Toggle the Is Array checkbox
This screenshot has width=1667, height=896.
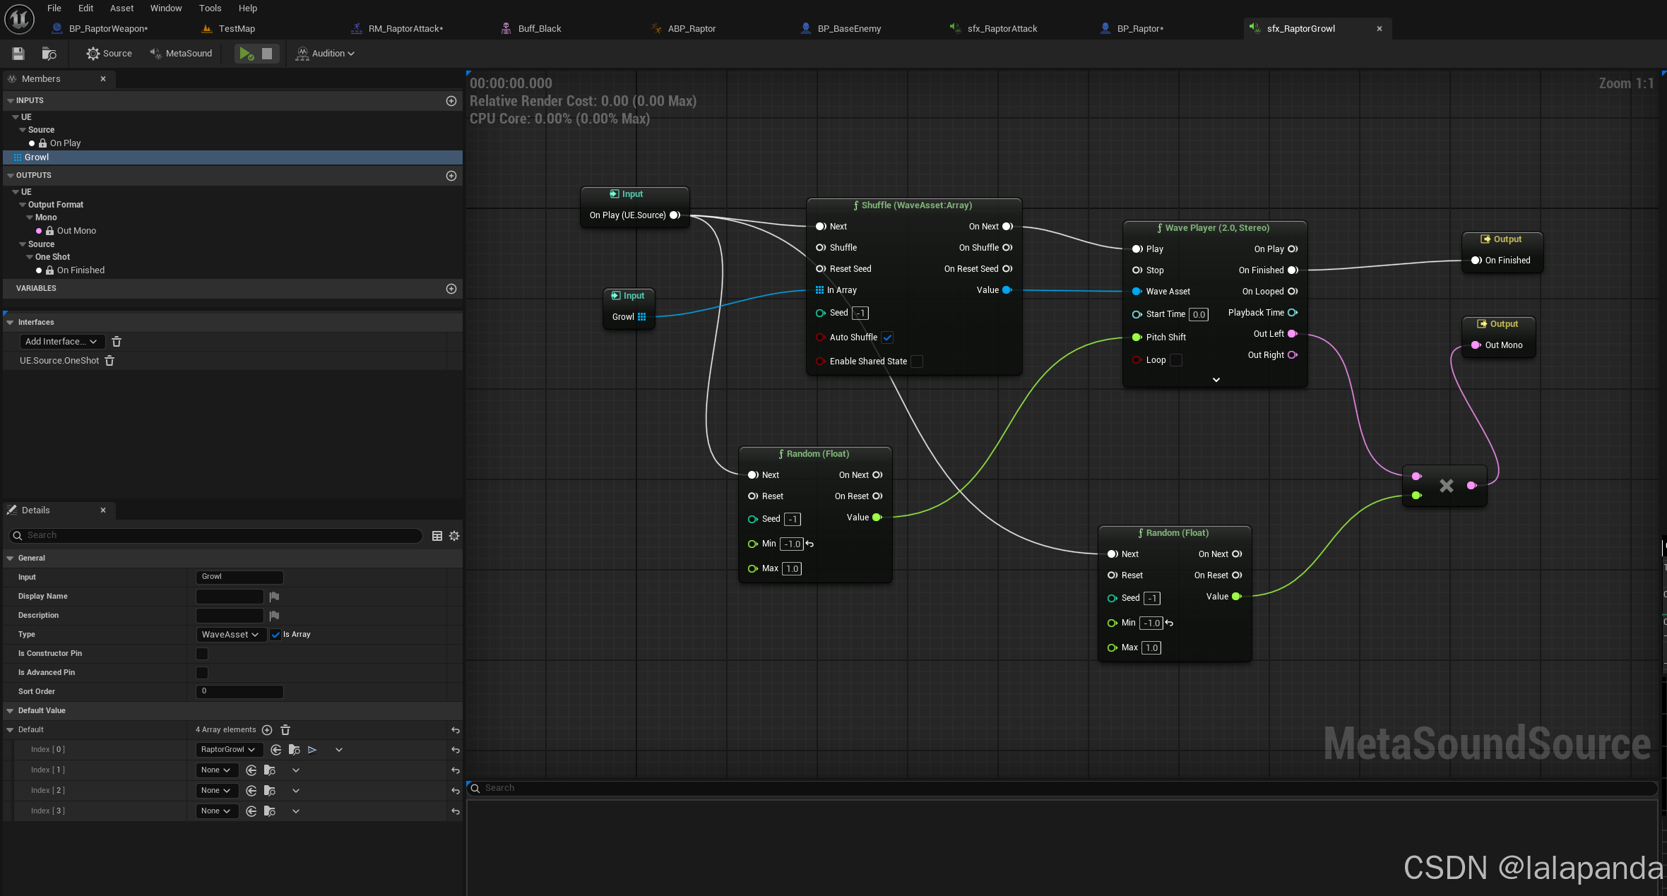275,635
